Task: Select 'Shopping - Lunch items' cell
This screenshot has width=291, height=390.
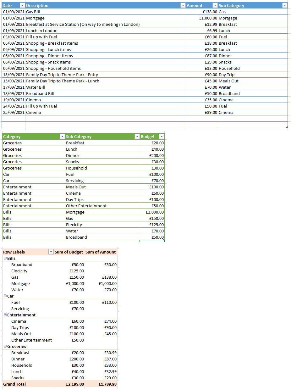Action: coord(106,49)
